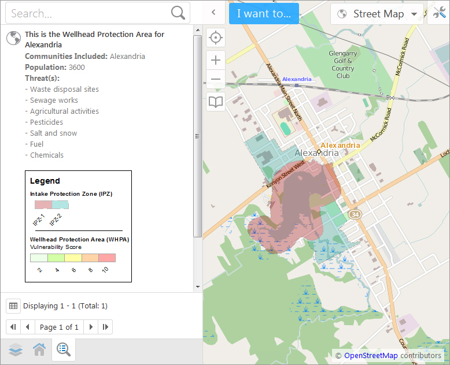Go to the Home panel tab

pos(39,350)
